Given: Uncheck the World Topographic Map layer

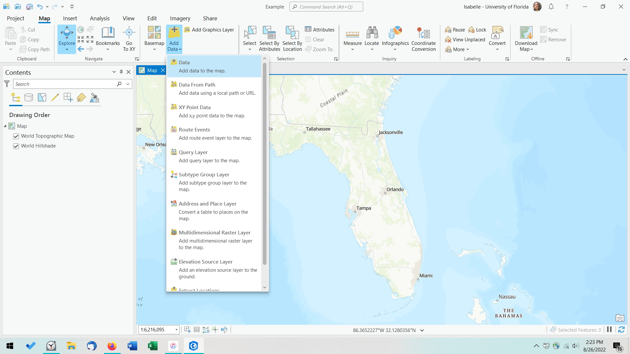Looking at the screenshot, I should click(16, 136).
